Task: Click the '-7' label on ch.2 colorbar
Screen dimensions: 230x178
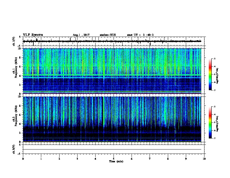Action: point(214,138)
